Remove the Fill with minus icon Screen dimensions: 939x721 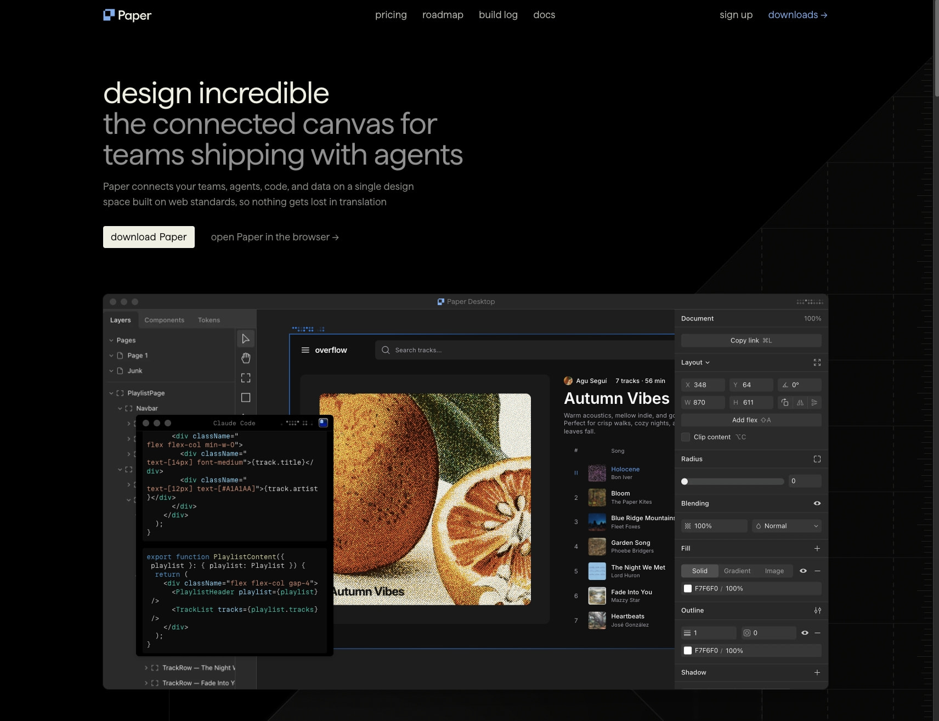(817, 571)
